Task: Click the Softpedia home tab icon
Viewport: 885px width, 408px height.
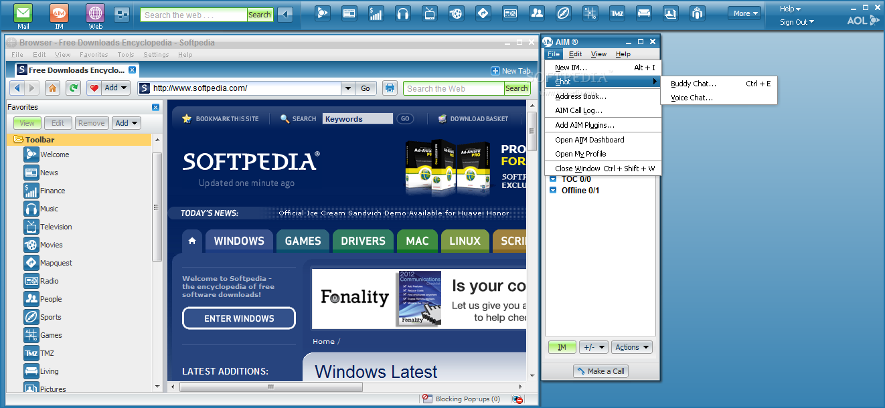Action: tap(192, 241)
